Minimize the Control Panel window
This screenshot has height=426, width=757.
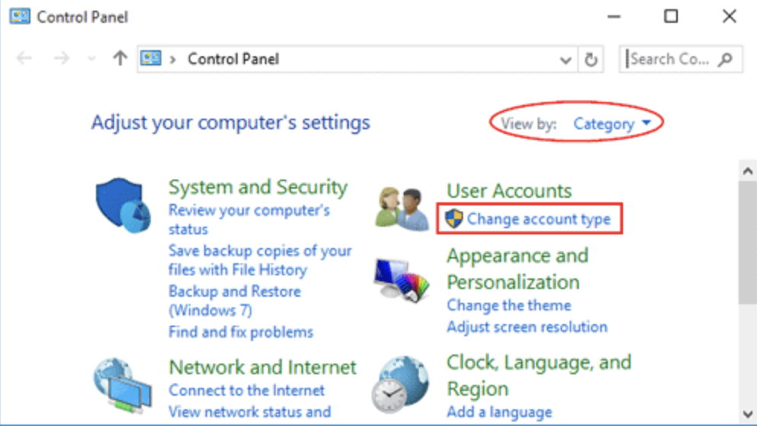point(614,17)
